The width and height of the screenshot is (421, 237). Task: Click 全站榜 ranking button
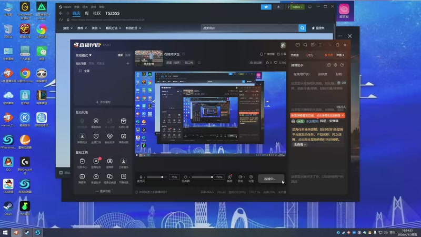(256, 63)
